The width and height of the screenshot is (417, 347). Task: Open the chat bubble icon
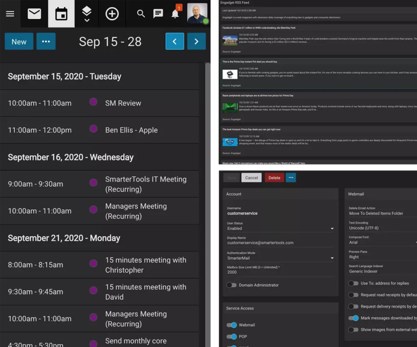[x=158, y=14]
